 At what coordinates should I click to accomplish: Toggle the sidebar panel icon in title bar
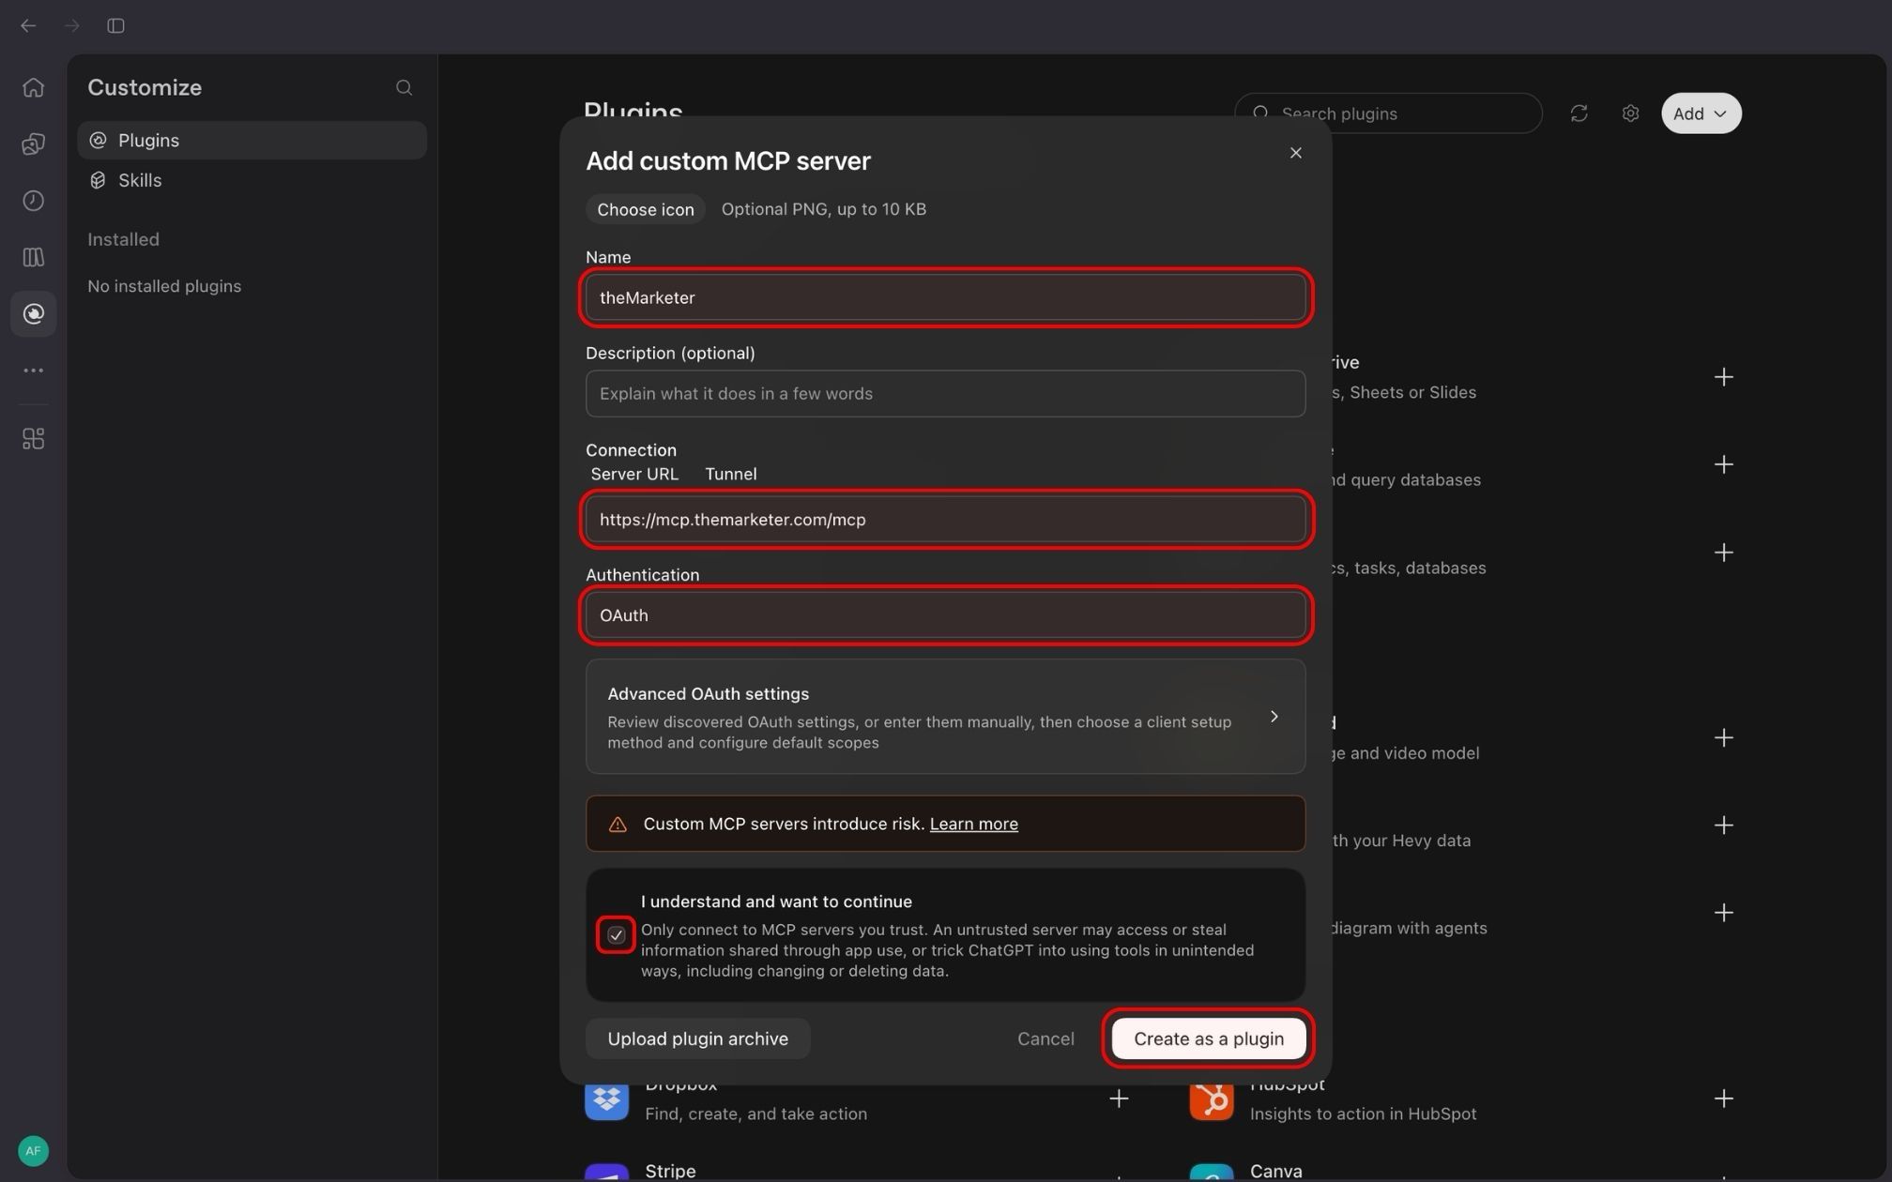(115, 25)
